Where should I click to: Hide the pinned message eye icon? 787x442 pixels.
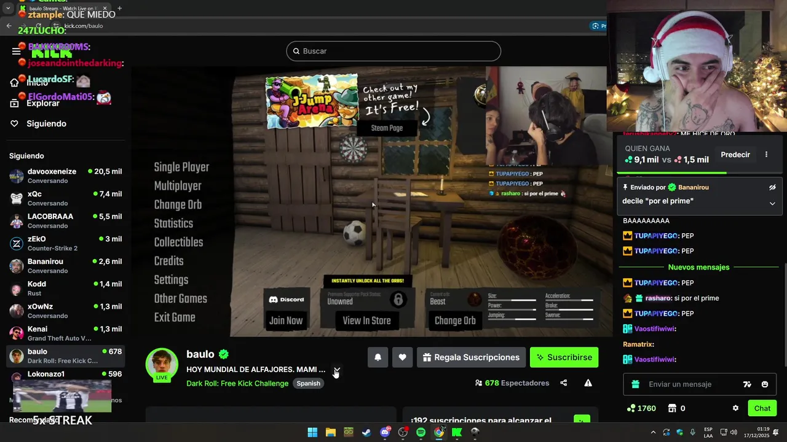point(772,187)
